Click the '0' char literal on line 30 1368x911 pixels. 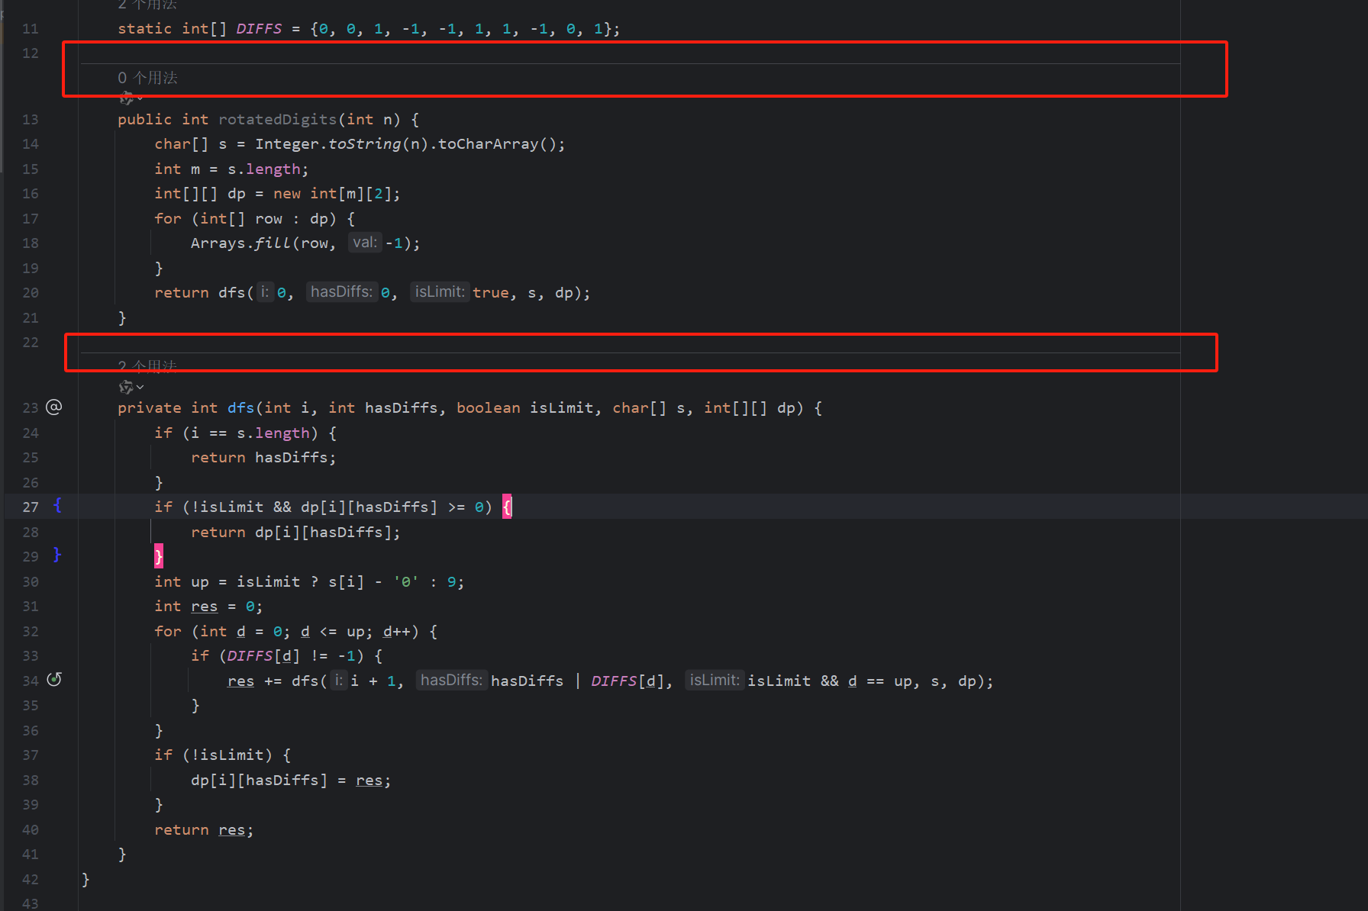coord(405,582)
